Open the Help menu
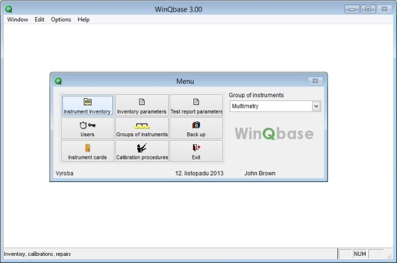This screenshot has height=263, width=397. (x=84, y=19)
